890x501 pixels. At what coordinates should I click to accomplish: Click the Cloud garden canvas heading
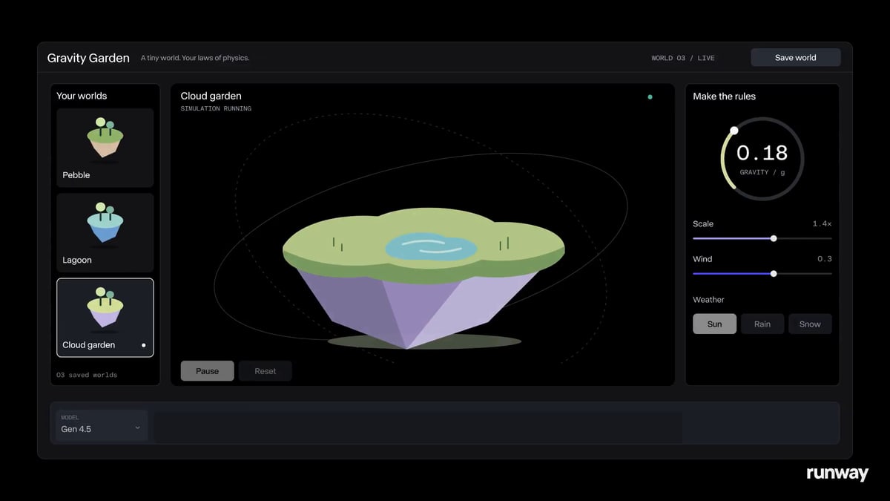tap(211, 96)
